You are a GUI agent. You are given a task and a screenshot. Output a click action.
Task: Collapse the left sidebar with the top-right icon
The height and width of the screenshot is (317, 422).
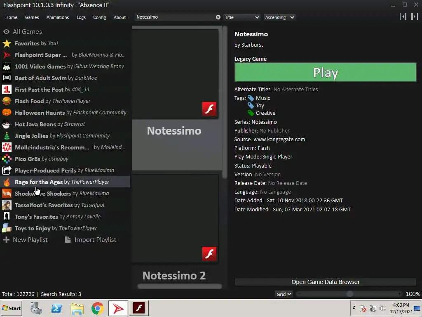click(403, 17)
